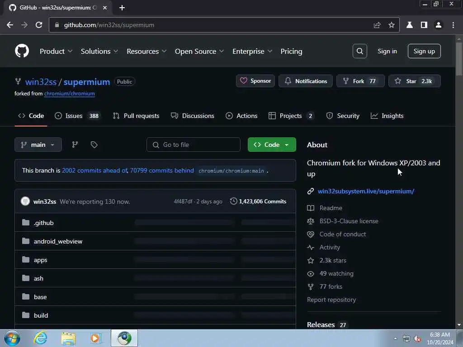Open the GitHub search magnifier button
This screenshot has width=463, height=347.
[x=359, y=51]
